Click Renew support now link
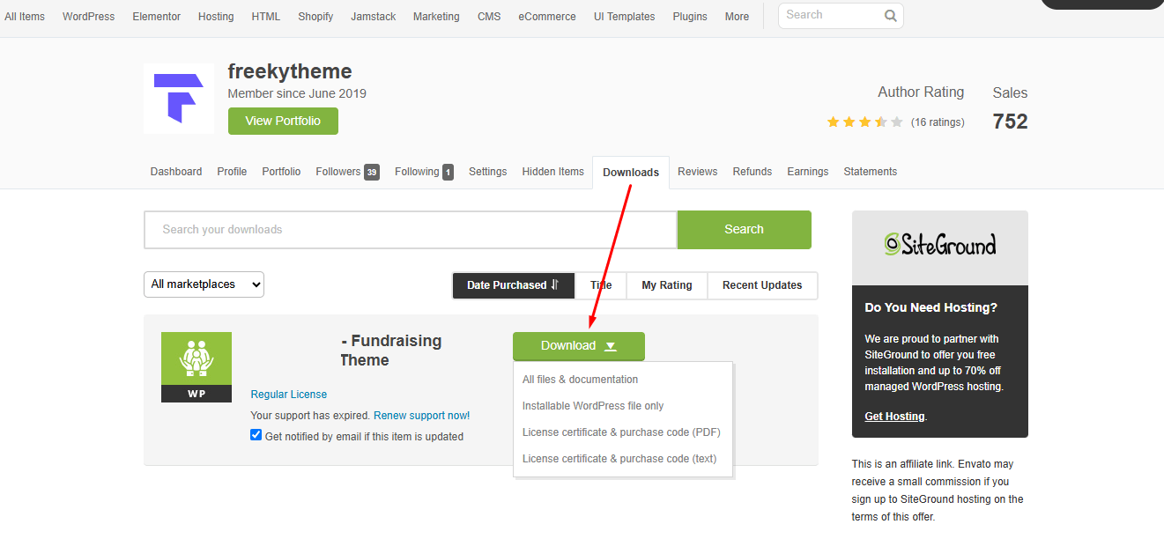The width and height of the screenshot is (1164, 539). click(421, 416)
